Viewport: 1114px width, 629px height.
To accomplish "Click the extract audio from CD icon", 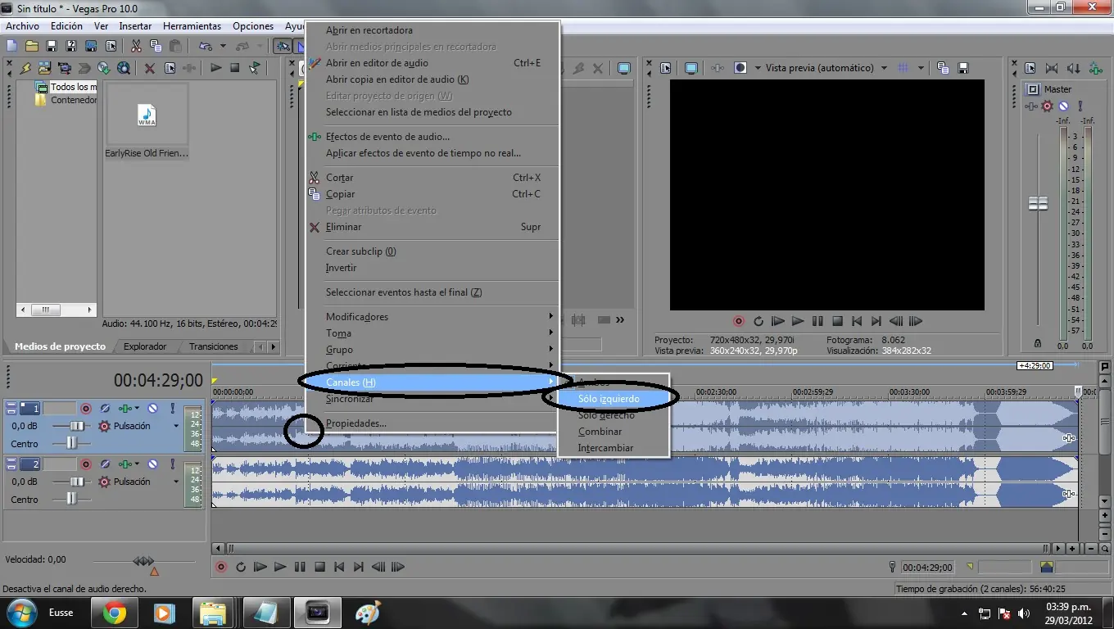I will tap(104, 68).
